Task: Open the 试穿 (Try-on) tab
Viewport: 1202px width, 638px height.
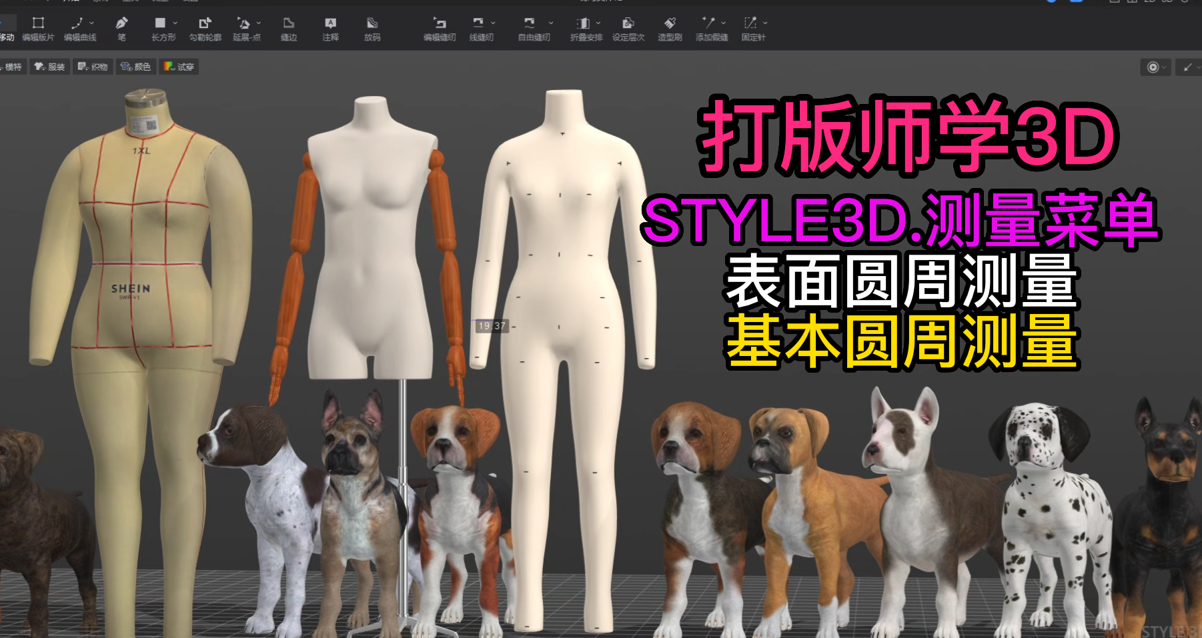Action: pyautogui.click(x=179, y=67)
